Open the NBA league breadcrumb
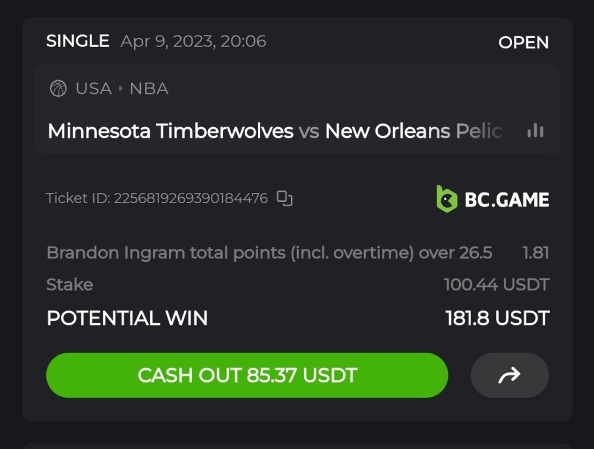Screen dimensions: 594x449 (x=148, y=89)
